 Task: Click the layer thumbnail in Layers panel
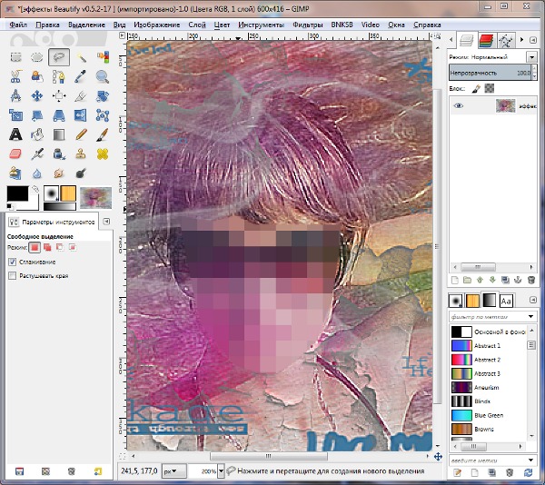tap(505, 105)
